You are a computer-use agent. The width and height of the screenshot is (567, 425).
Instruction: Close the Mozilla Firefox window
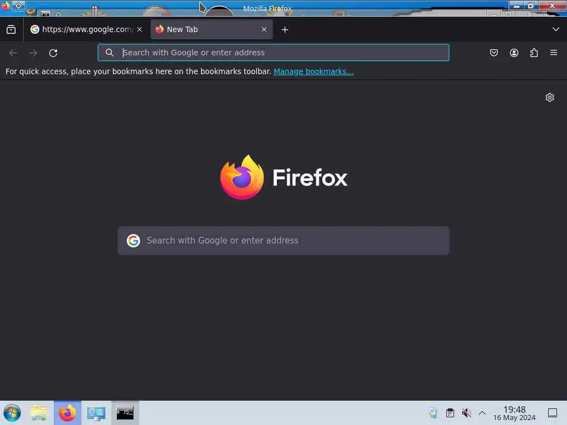point(552,6)
